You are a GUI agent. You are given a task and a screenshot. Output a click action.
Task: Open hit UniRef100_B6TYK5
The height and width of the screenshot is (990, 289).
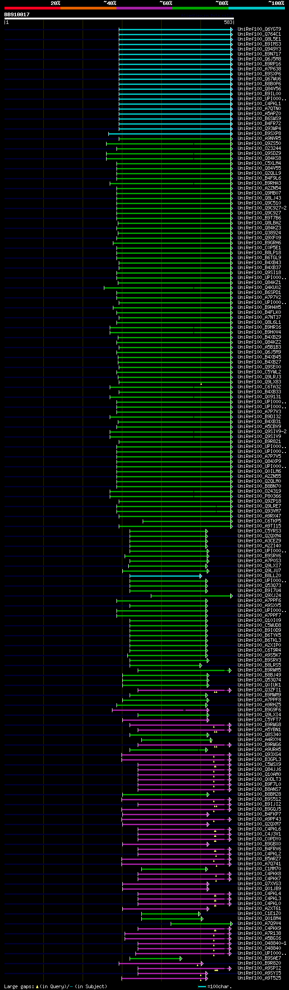(x=259, y=635)
